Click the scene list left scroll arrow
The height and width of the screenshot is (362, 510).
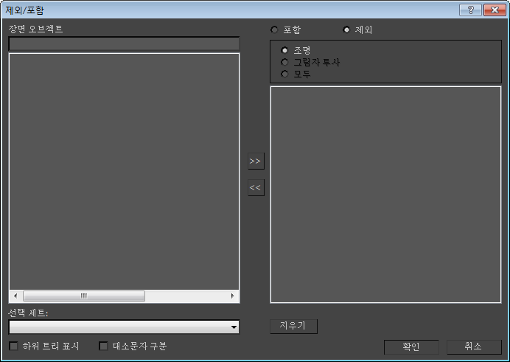15,296
